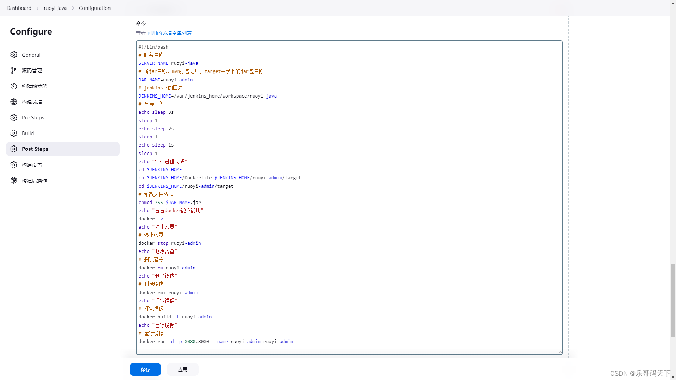Click the 'docker rmi ruoyi-admin' line

pos(168,293)
